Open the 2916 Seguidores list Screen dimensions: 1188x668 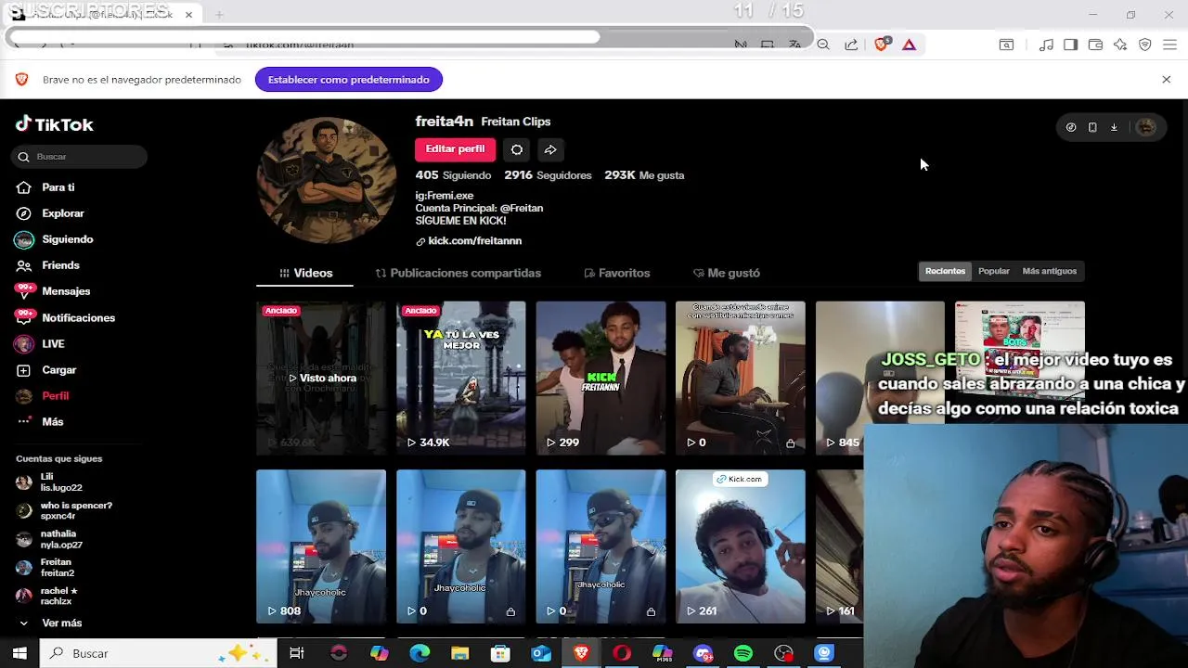click(x=548, y=175)
